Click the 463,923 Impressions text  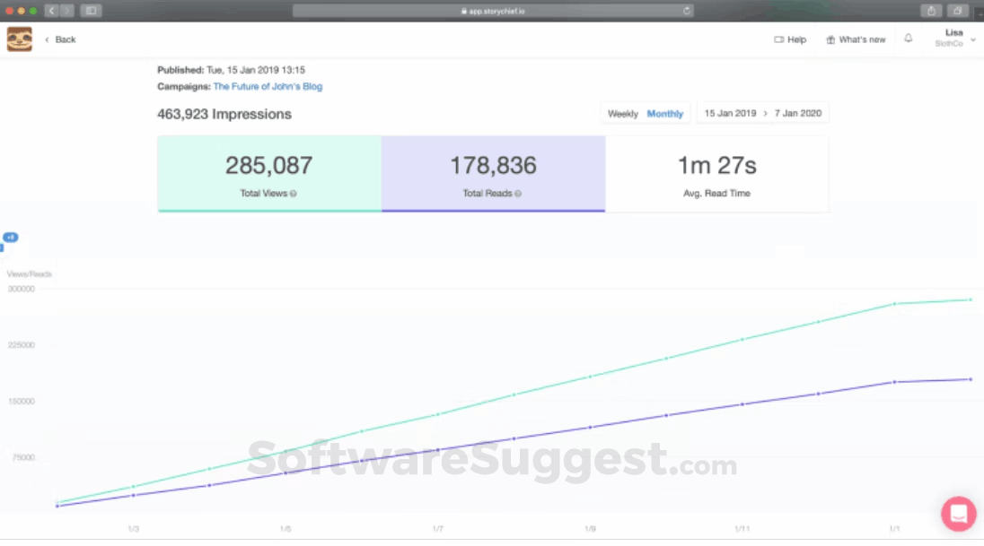click(224, 114)
